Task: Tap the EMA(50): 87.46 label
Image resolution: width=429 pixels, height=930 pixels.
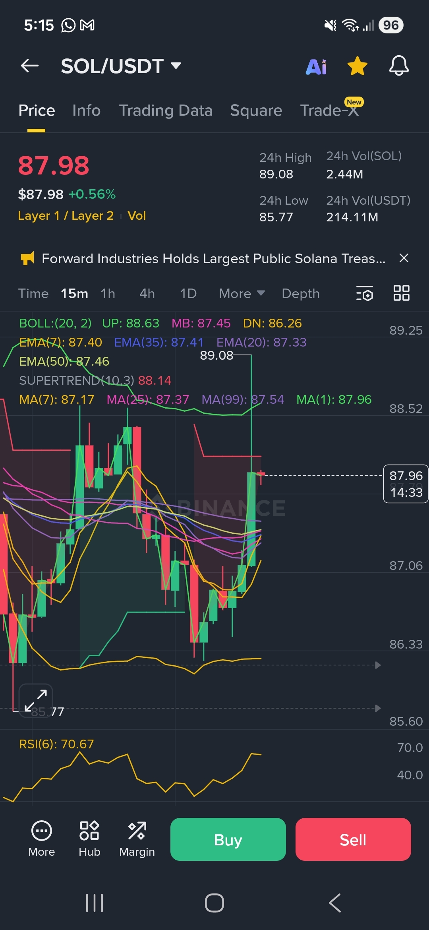Action: click(x=64, y=361)
